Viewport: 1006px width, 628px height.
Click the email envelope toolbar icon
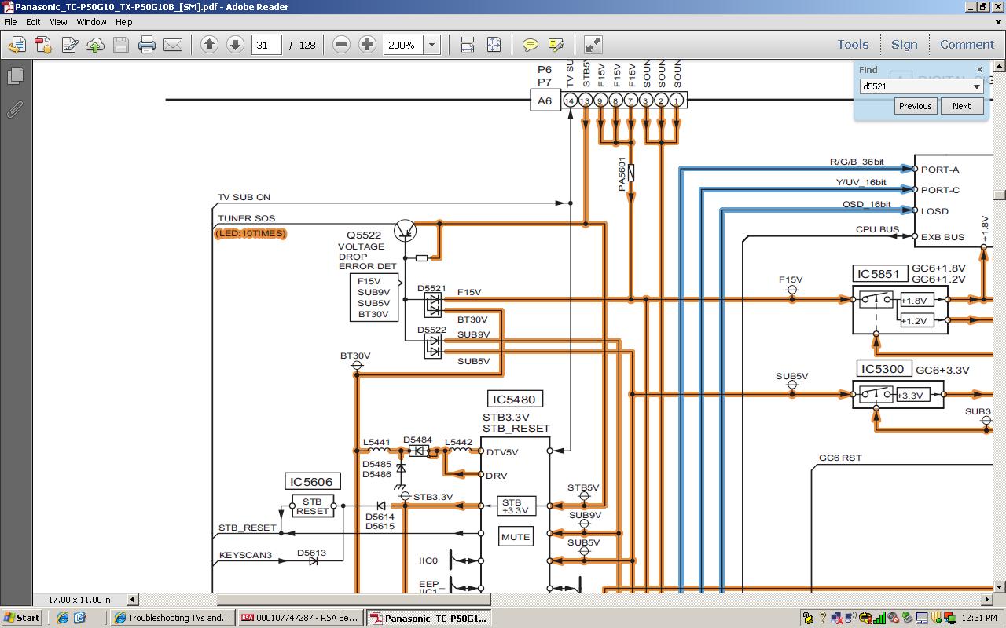[x=173, y=45]
